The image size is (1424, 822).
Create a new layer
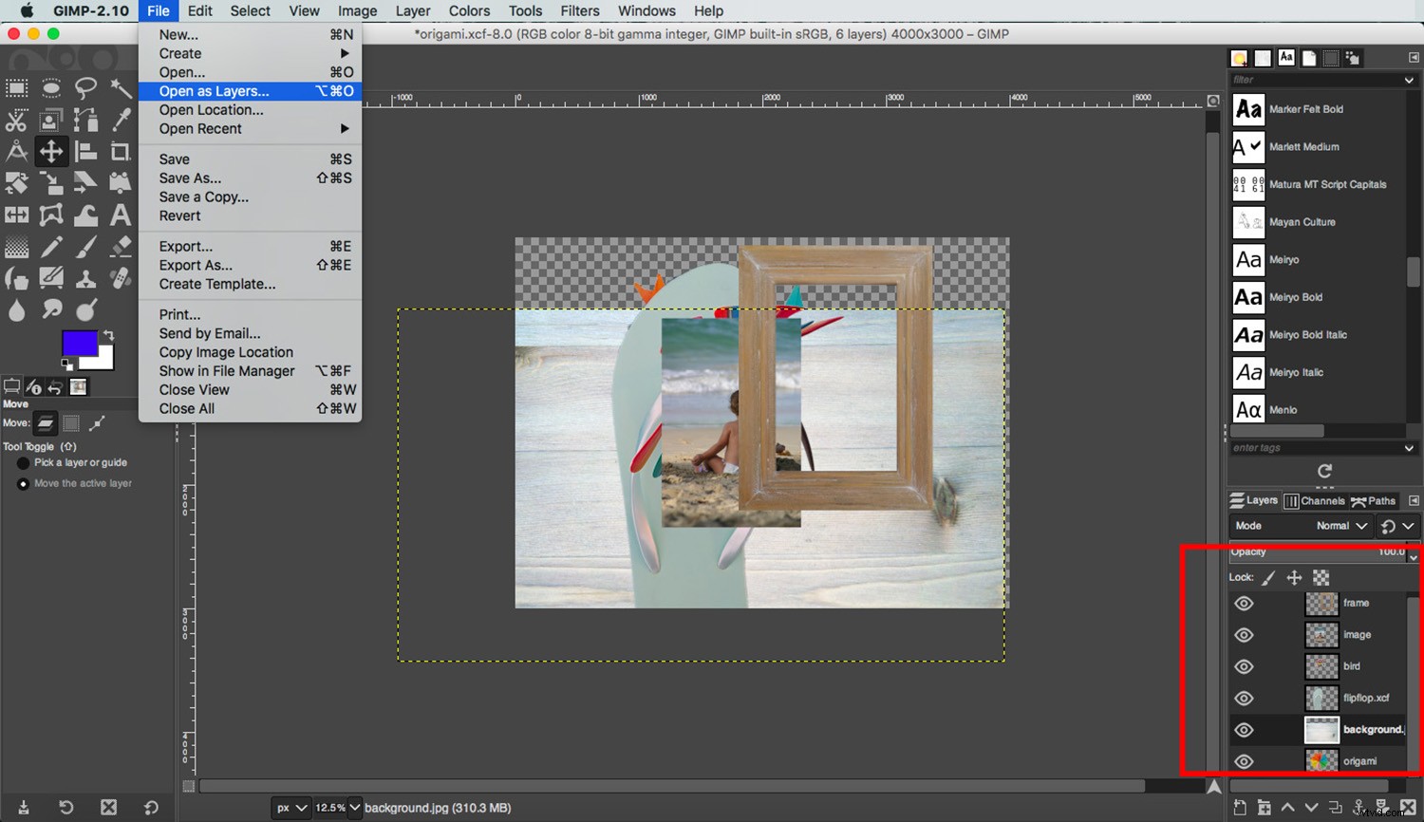click(x=1240, y=807)
